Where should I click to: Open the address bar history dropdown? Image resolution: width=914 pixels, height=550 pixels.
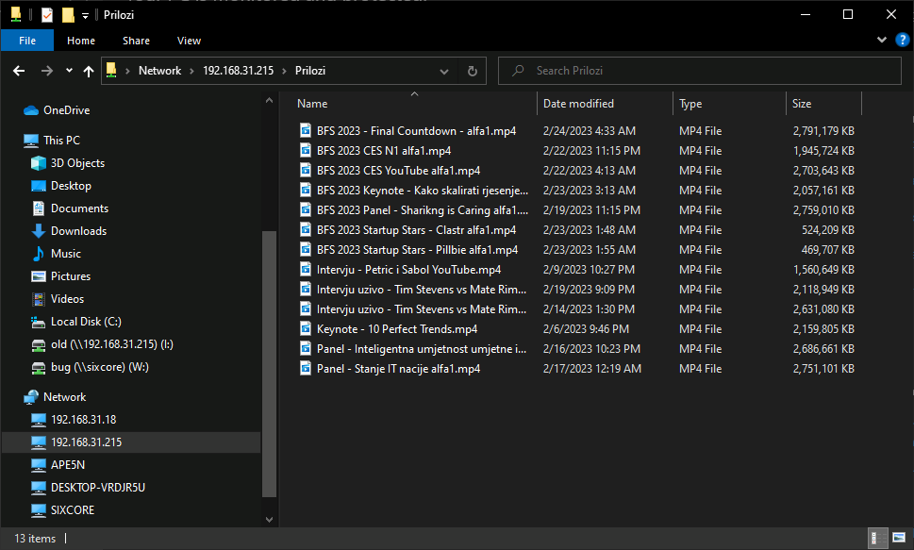click(x=443, y=71)
